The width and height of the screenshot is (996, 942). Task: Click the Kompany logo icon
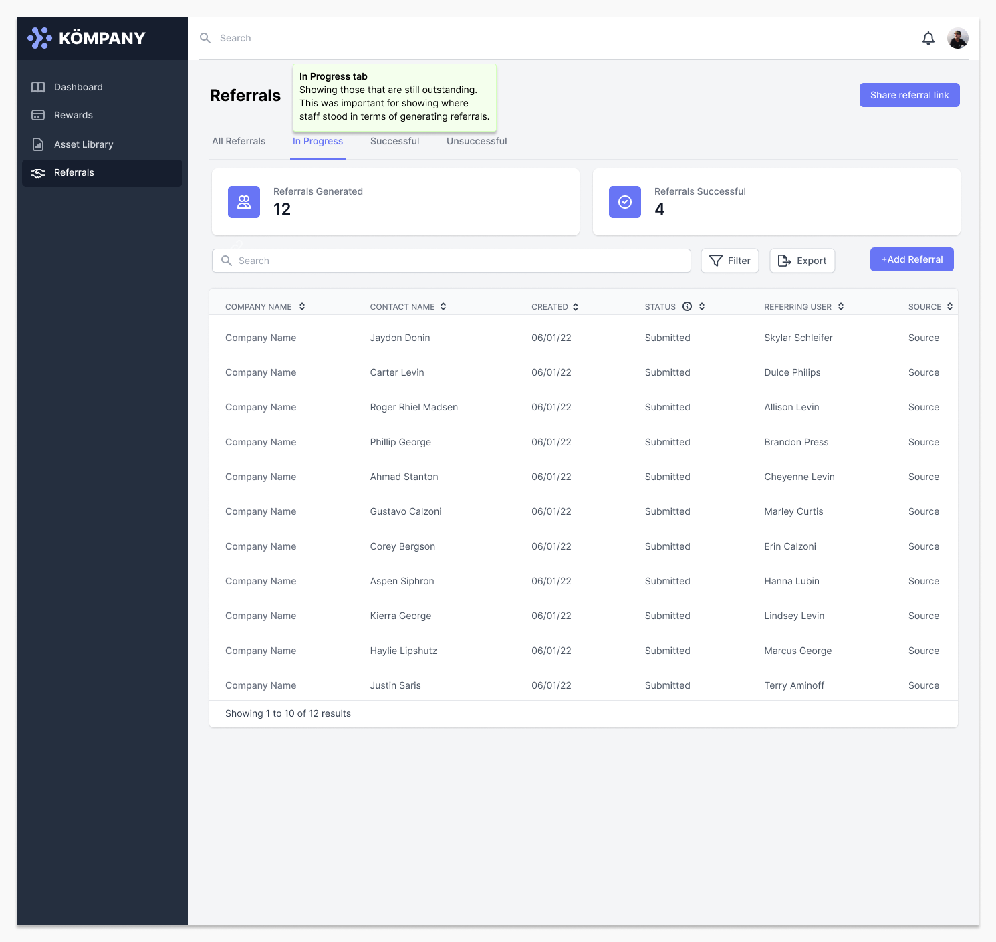point(39,38)
